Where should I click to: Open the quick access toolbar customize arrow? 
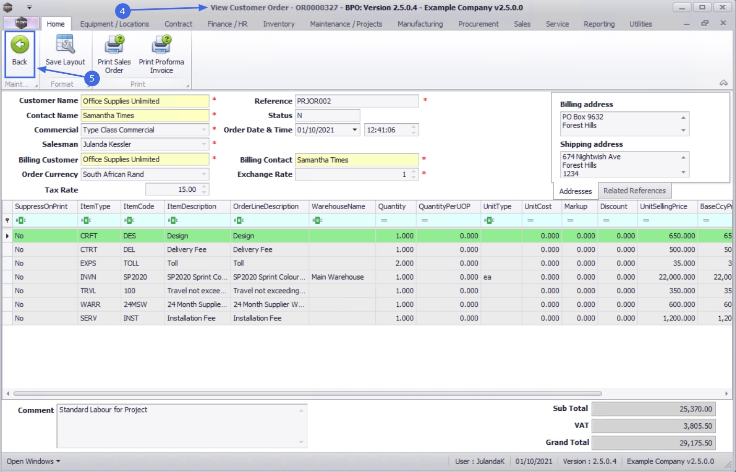[x=29, y=7]
